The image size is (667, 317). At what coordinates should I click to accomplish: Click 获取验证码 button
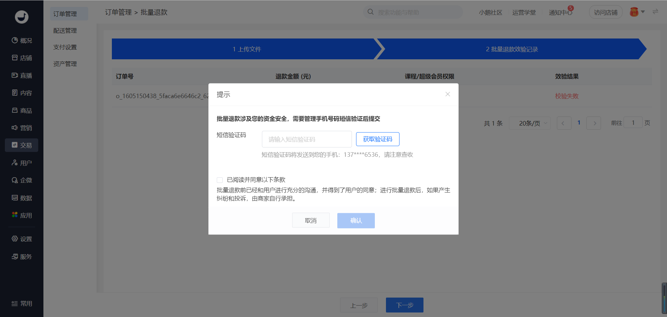click(378, 139)
